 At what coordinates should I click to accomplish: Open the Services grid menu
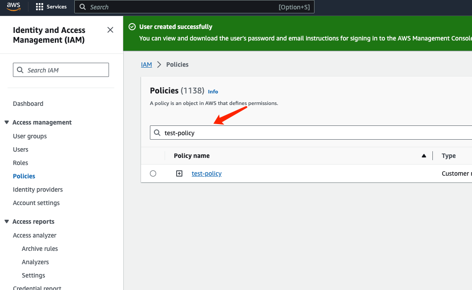40,7
